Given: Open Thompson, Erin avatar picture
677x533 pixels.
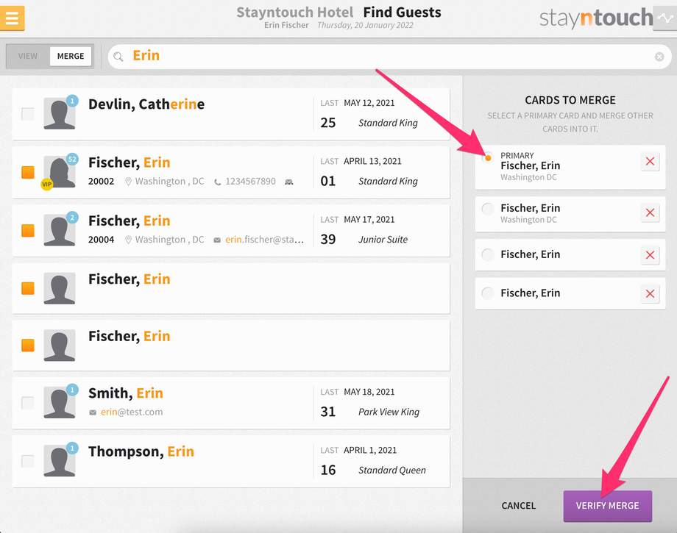Looking at the screenshot, I should point(60,460).
